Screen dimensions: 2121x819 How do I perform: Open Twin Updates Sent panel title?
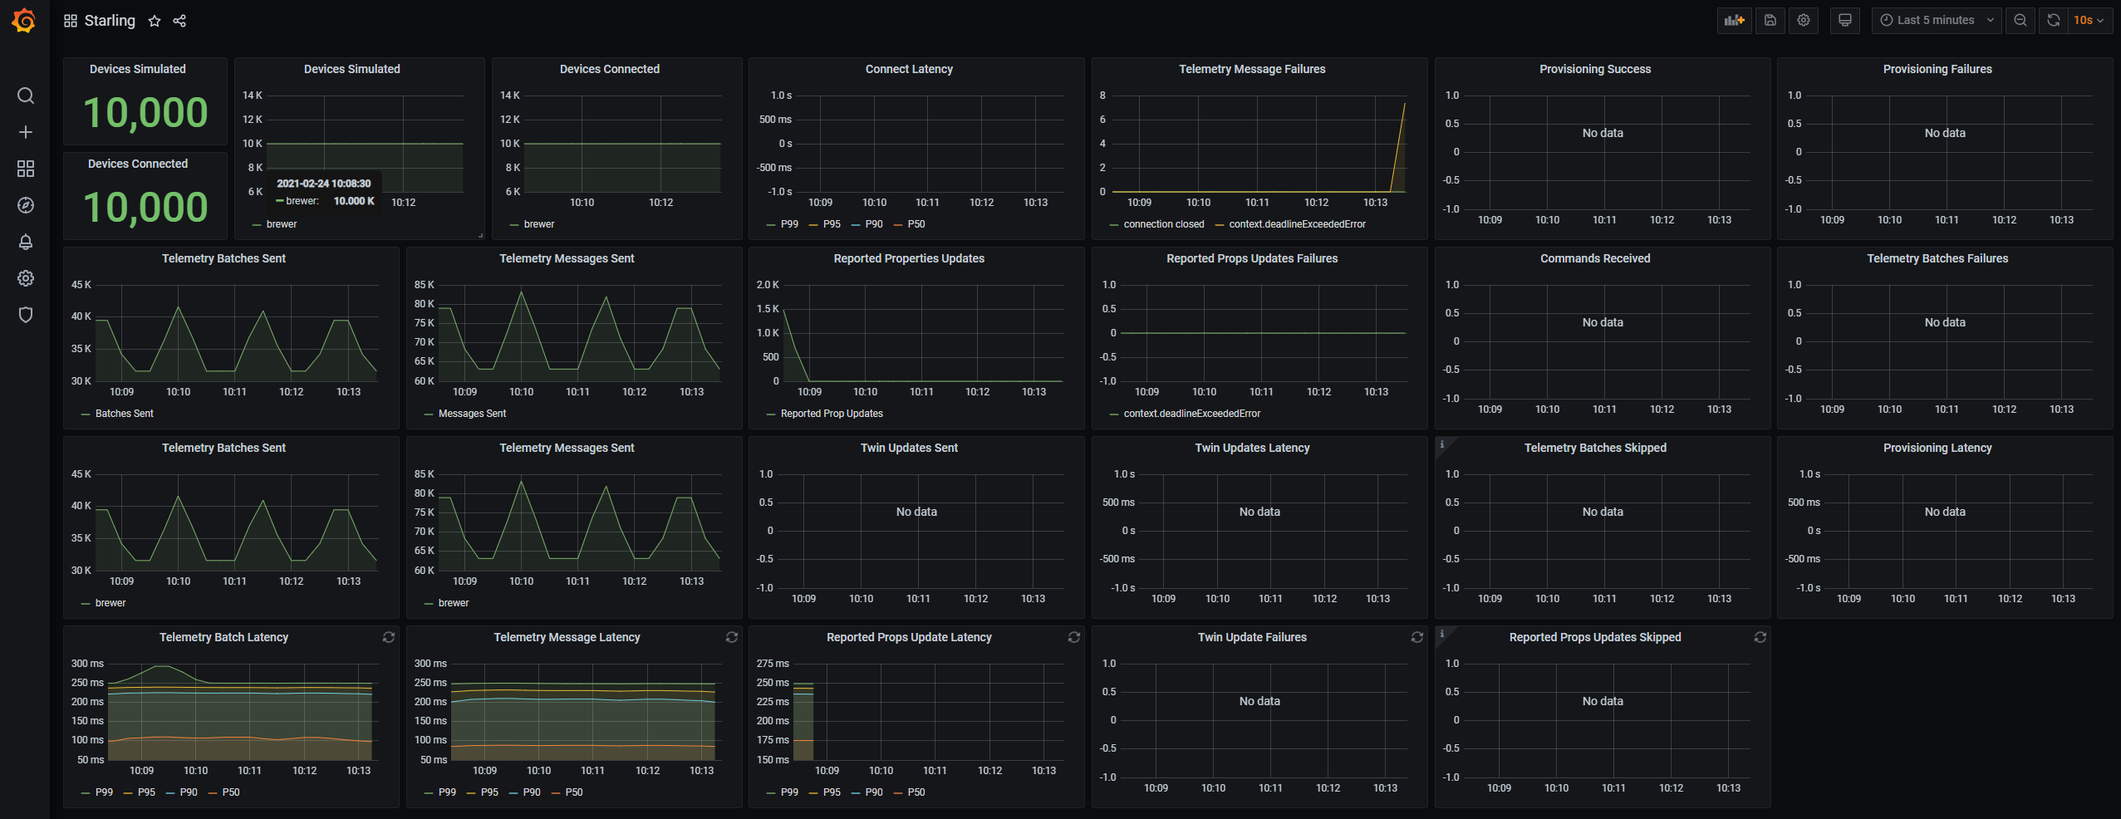pyautogui.click(x=909, y=448)
